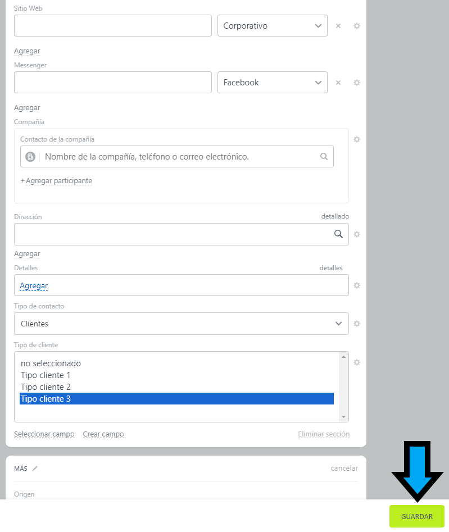Remove the Sitio Web entry with X icon
Screen dimensions: 449x532
[338, 26]
